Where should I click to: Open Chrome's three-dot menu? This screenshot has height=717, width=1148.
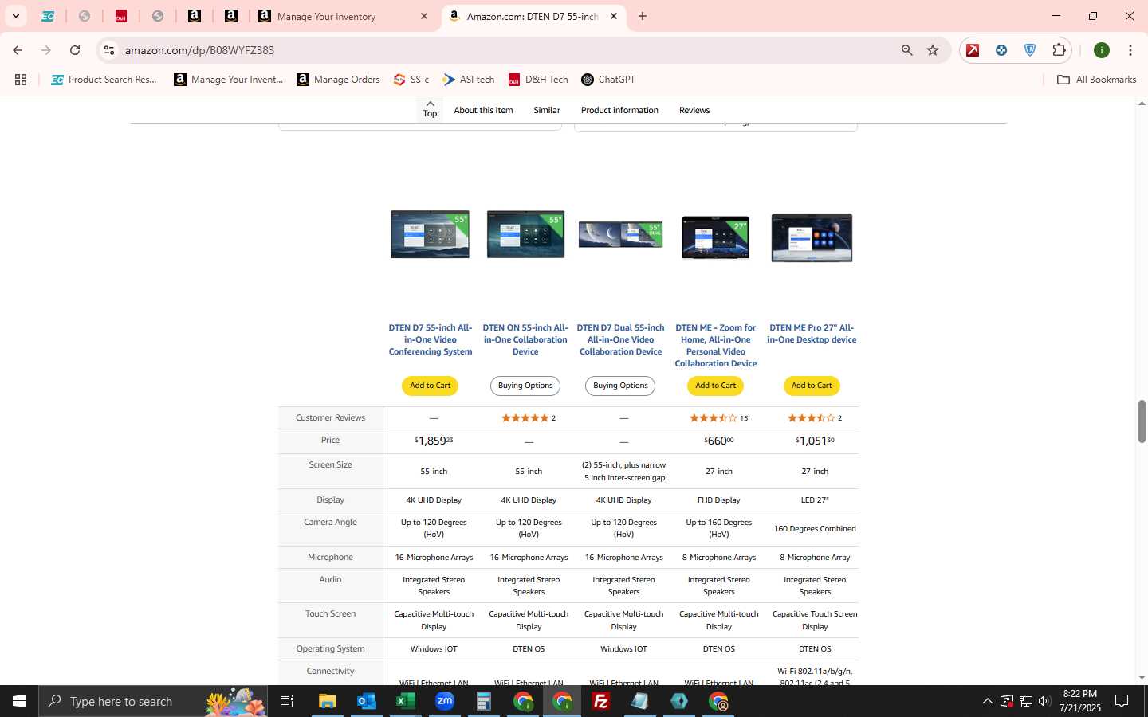1130,50
